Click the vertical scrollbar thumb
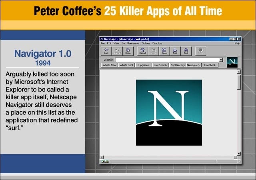 click(239, 82)
